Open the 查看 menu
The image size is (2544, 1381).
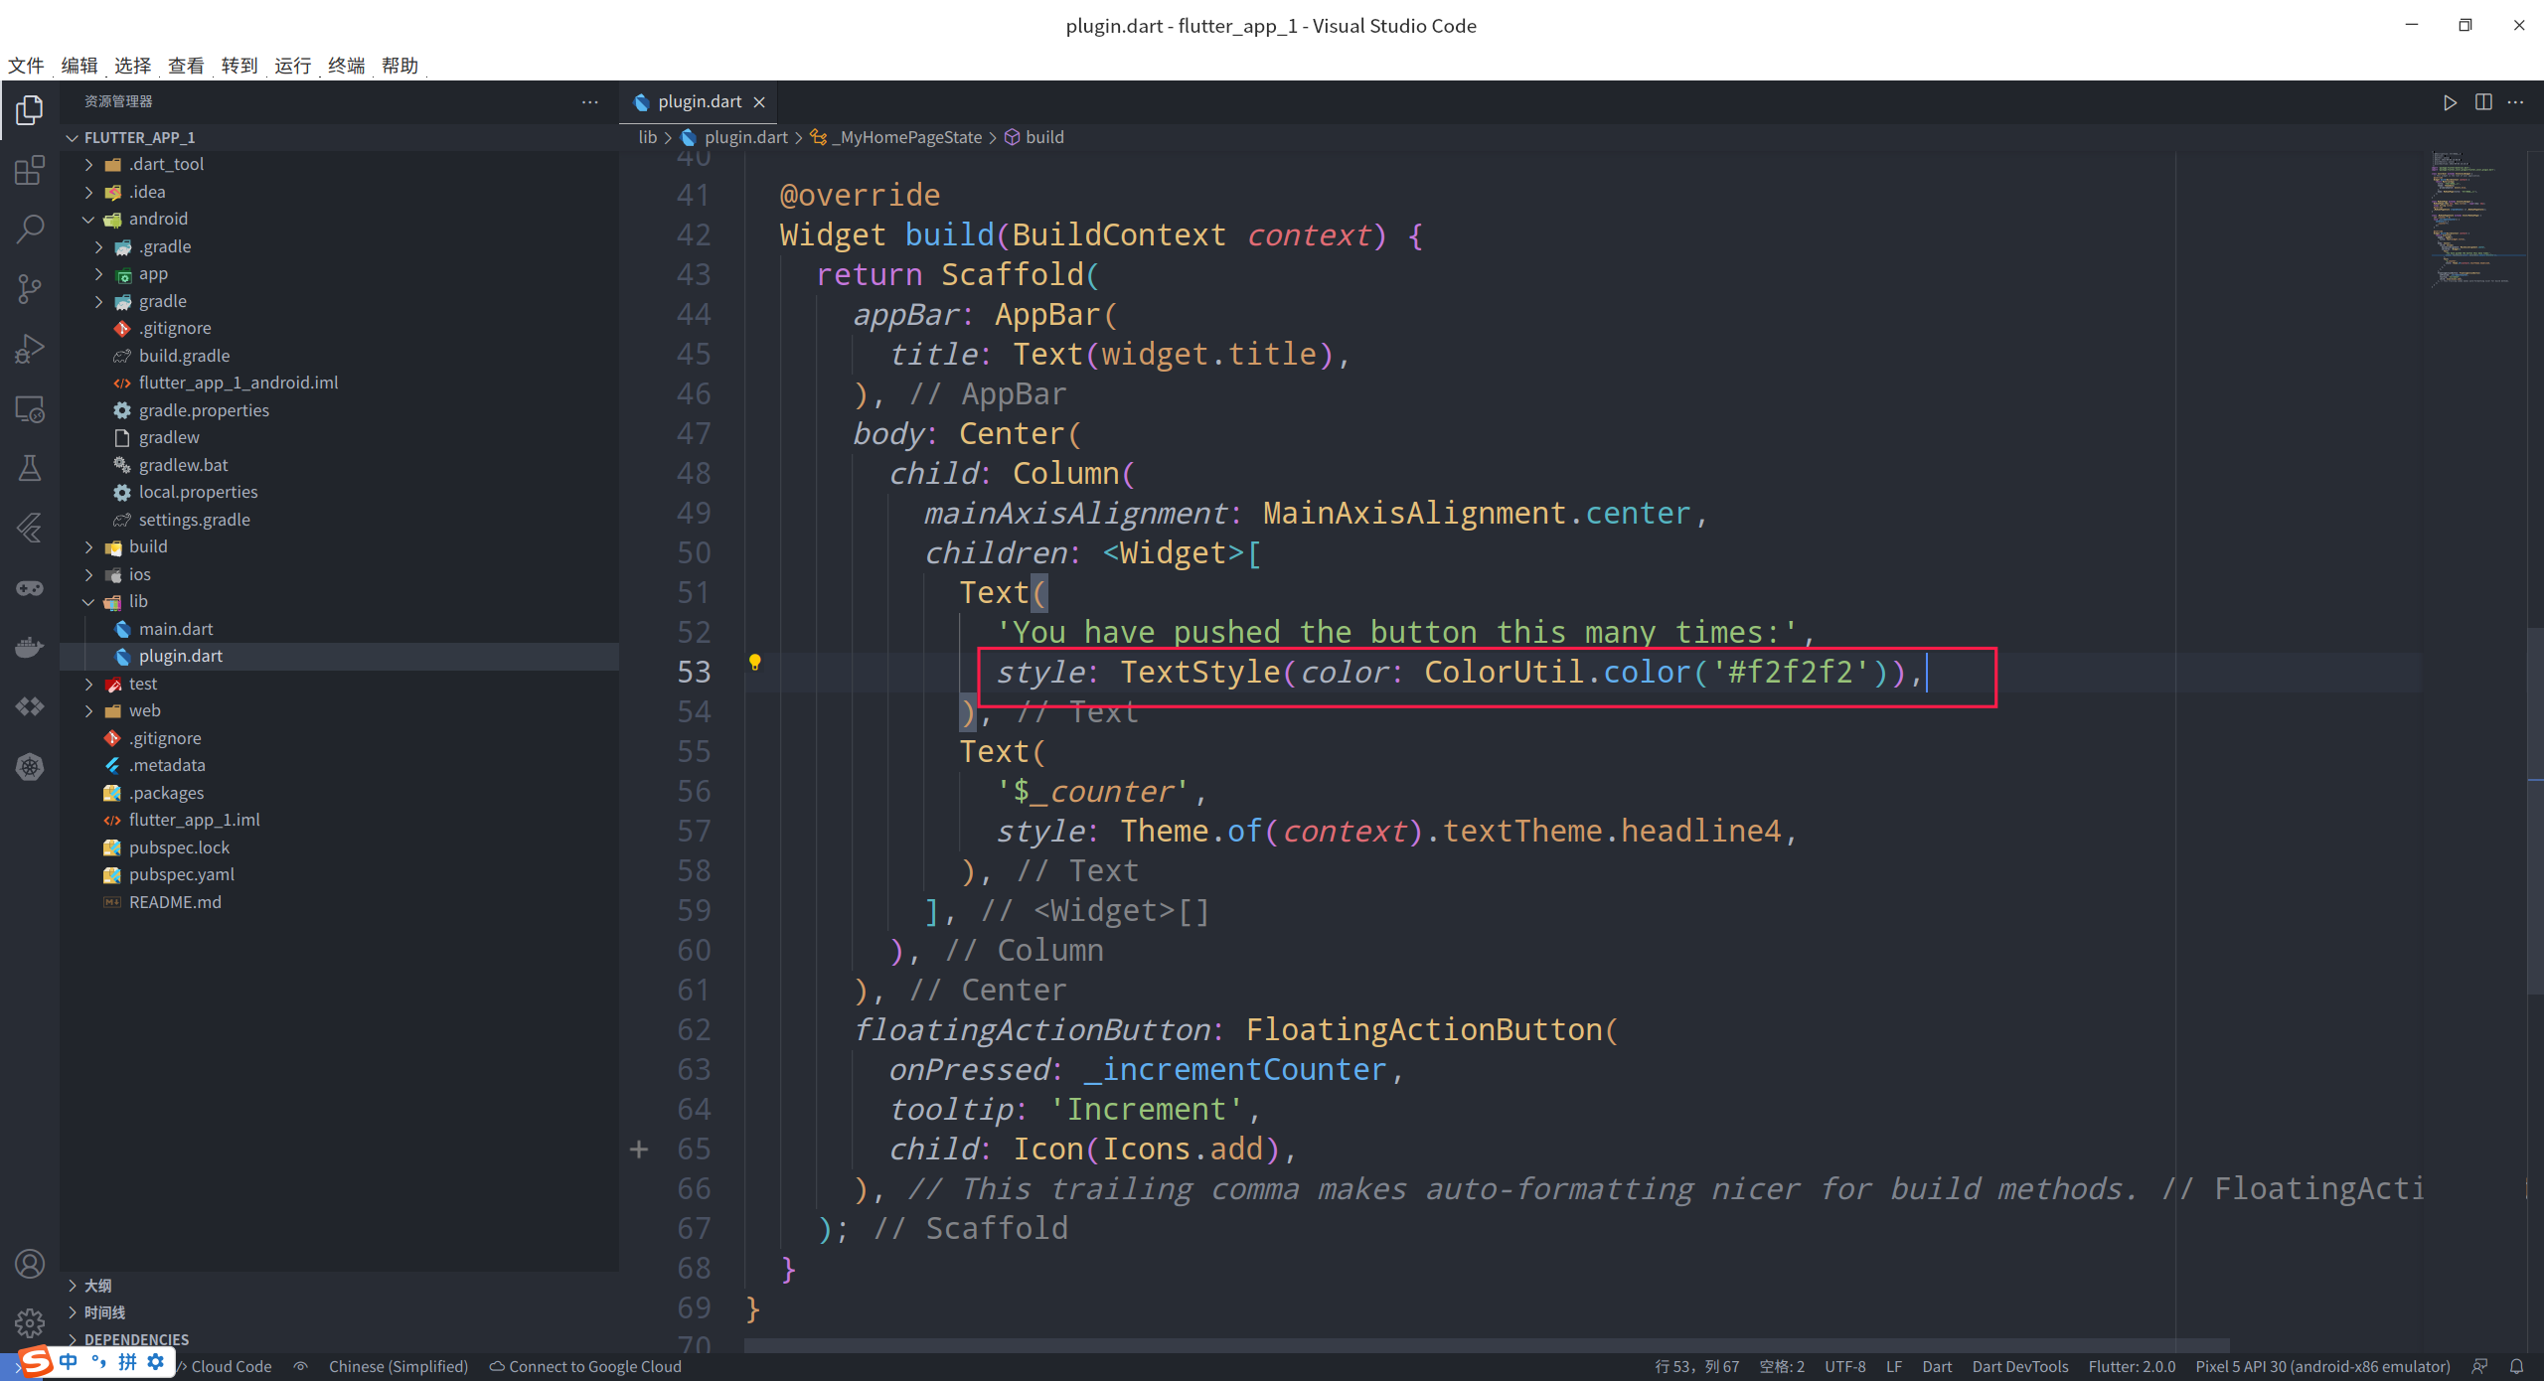coord(186,66)
